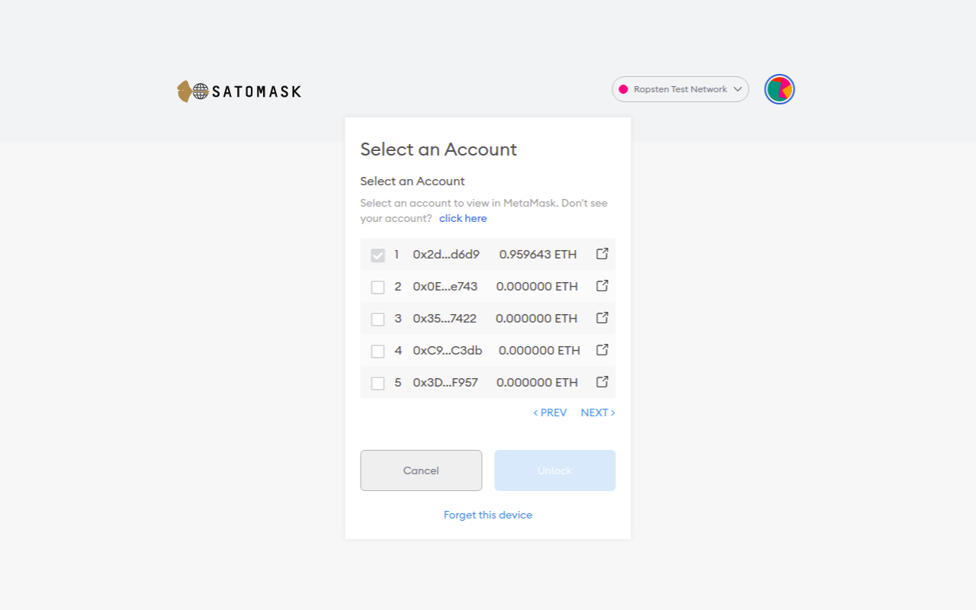Cancel the account selection
This screenshot has width=976, height=610.
420,470
